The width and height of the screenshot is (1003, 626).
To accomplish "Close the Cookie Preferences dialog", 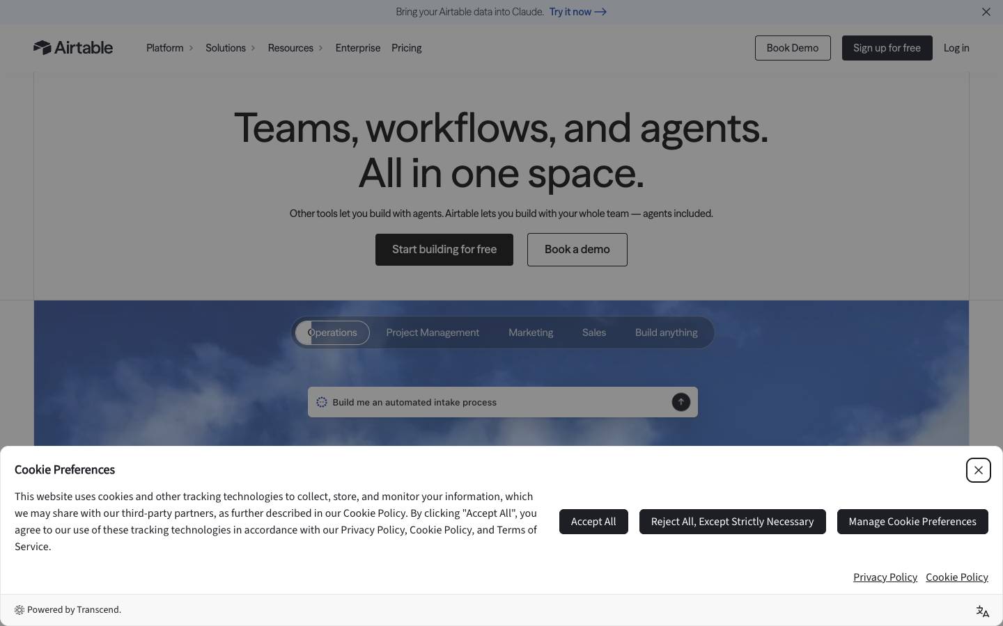I will pyautogui.click(x=978, y=470).
